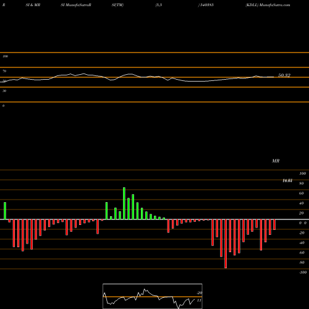
Task: Click the MR panel title label
Action: tap(276, 161)
